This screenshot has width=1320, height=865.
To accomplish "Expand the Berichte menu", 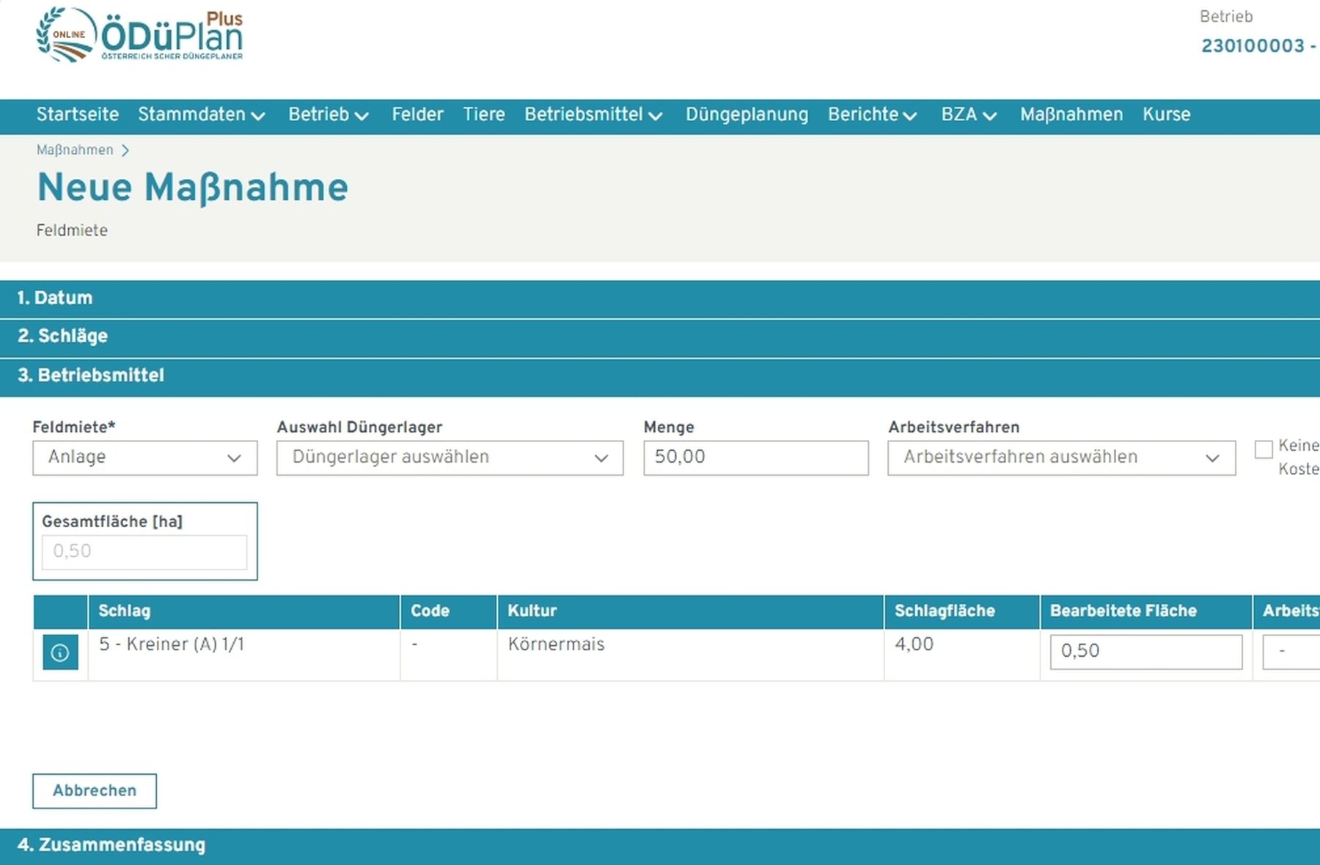I will pyautogui.click(x=872, y=115).
